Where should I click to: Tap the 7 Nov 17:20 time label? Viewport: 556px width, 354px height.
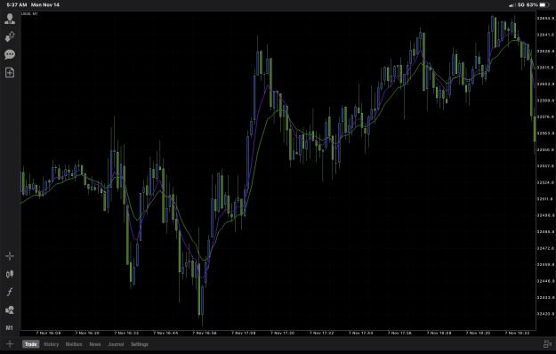click(x=282, y=333)
